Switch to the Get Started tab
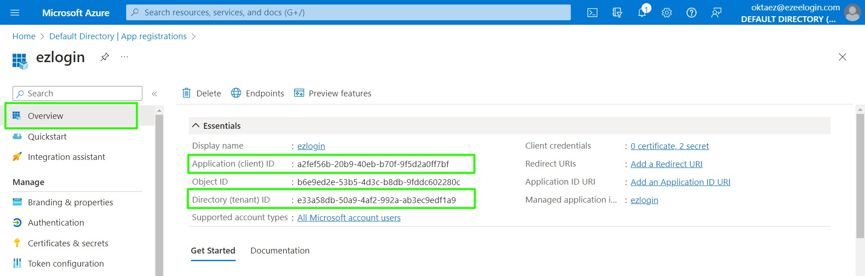The height and width of the screenshot is (276, 865). (x=213, y=251)
